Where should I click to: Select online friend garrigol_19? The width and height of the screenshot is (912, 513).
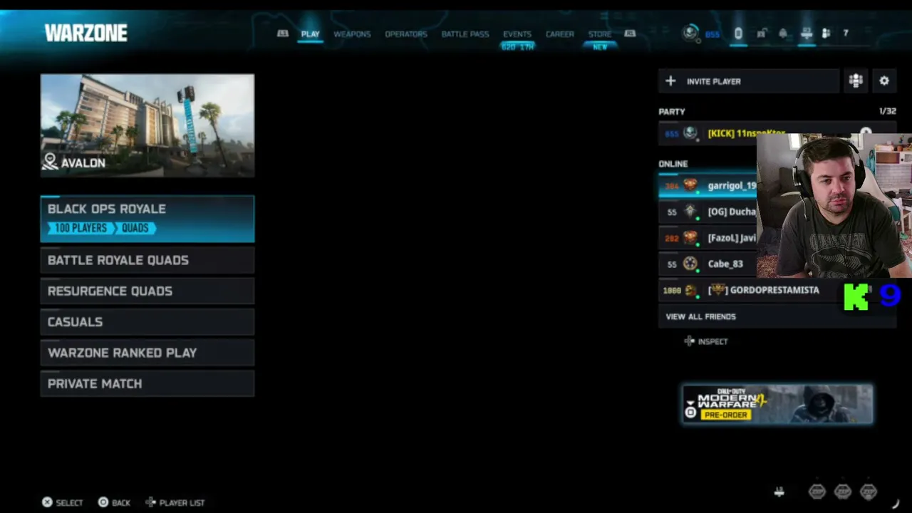pyautogui.click(x=708, y=185)
